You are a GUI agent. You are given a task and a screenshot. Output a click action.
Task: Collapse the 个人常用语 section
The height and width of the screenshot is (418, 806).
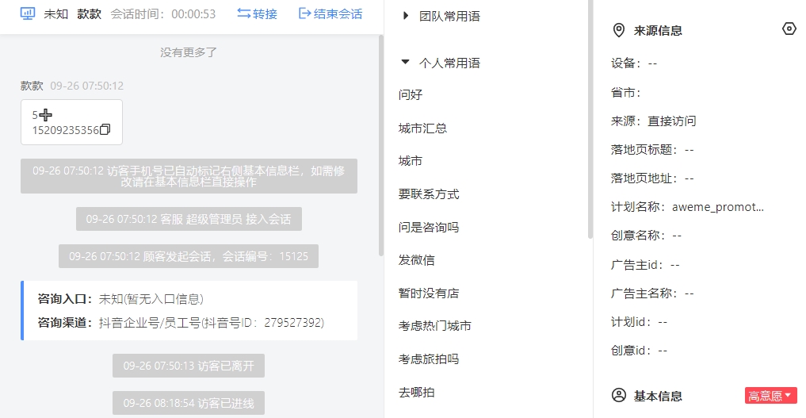pos(405,62)
